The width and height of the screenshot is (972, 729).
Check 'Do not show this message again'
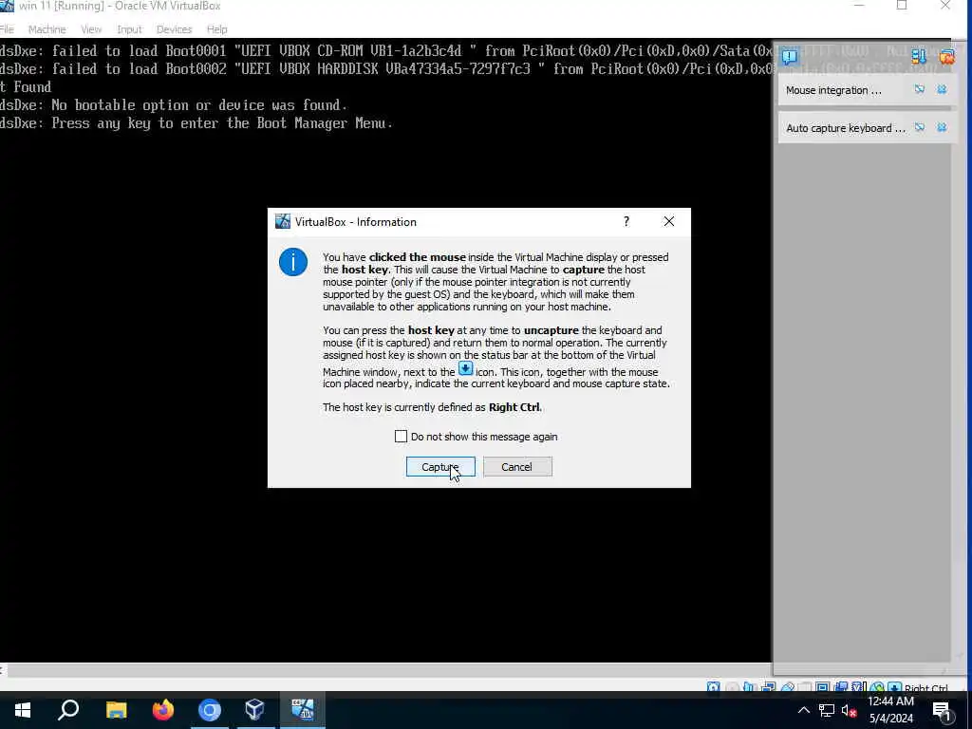pyautogui.click(x=402, y=437)
